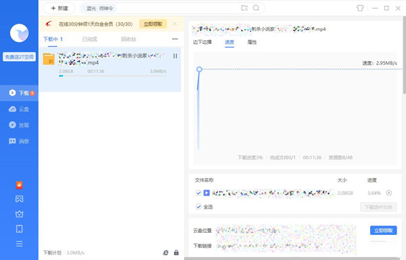Click the 下载计划 label at the bottom
Image resolution: width=406 pixels, height=260 pixels.
(x=52, y=253)
